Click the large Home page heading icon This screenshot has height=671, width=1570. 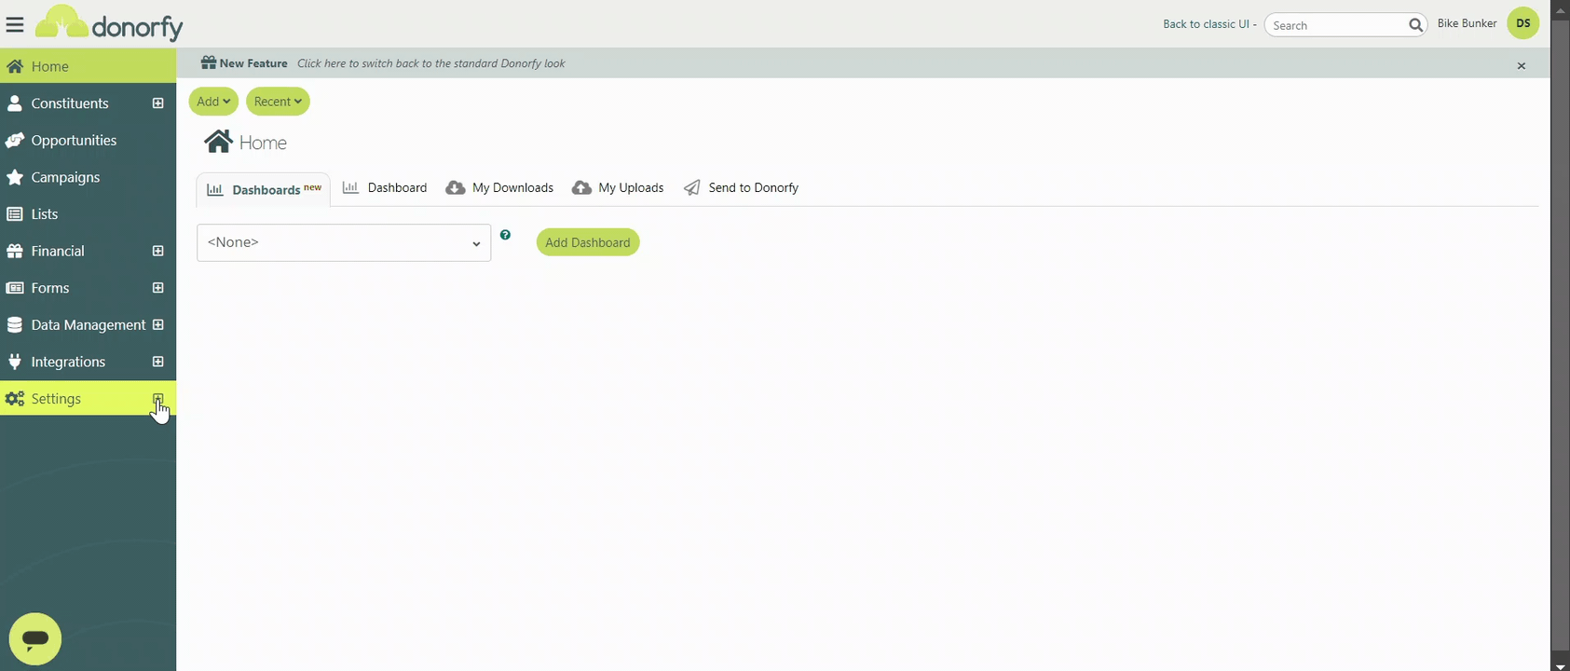219,142
